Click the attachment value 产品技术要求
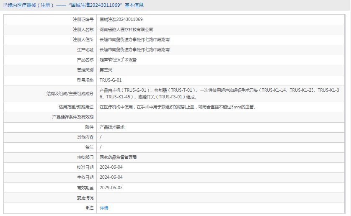351x216 pixels. coord(112,127)
